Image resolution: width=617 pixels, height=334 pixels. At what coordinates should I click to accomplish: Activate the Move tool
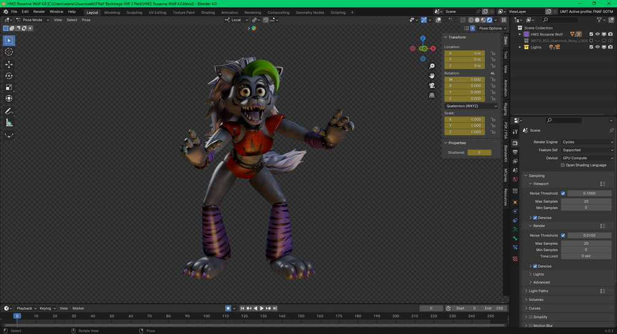pyautogui.click(x=9, y=64)
